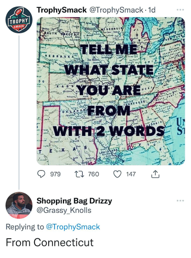Open the map image in the tweet

pyautogui.click(x=110, y=91)
